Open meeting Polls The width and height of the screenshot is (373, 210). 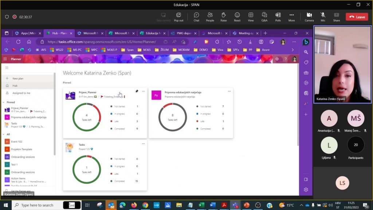point(278,17)
